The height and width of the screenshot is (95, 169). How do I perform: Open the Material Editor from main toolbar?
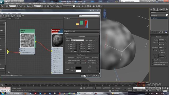[93, 6]
